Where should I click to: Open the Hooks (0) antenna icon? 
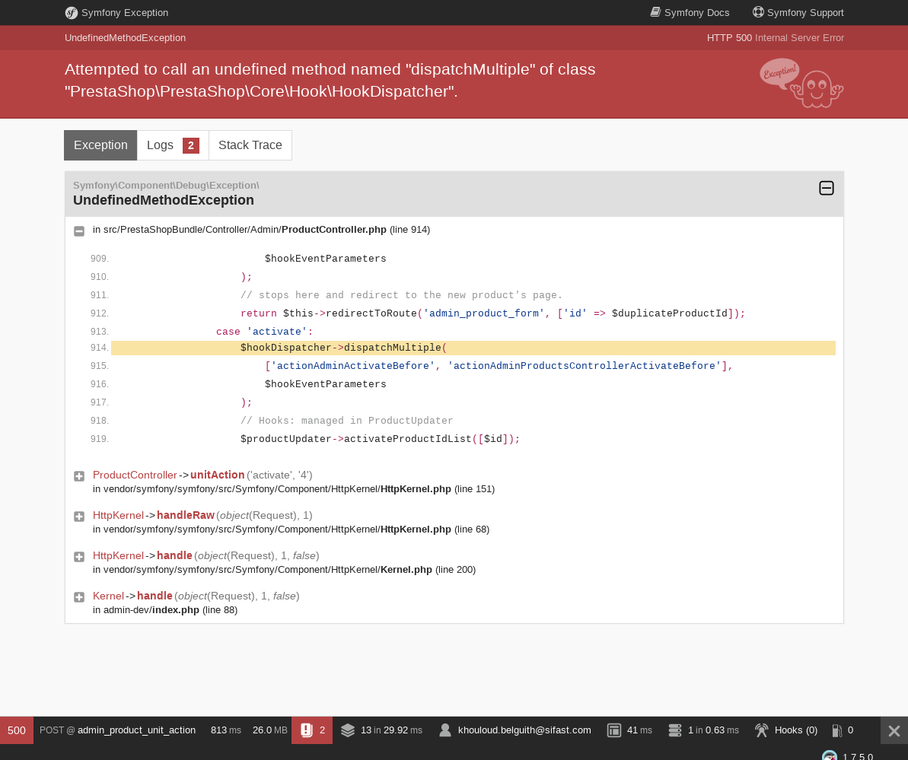pos(761,730)
